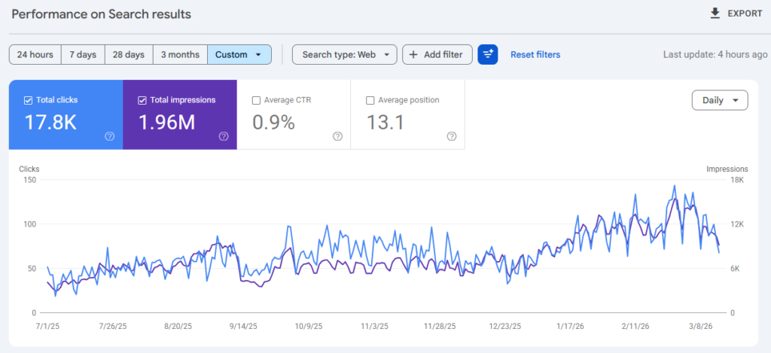This screenshot has width=771, height=353.
Task: Enable the Average position checkbox
Action: tap(370, 100)
